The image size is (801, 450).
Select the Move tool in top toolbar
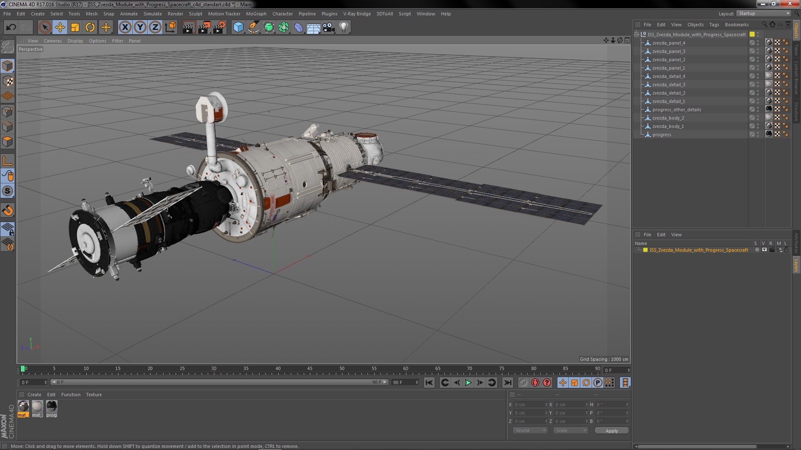pyautogui.click(x=60, y=27)
